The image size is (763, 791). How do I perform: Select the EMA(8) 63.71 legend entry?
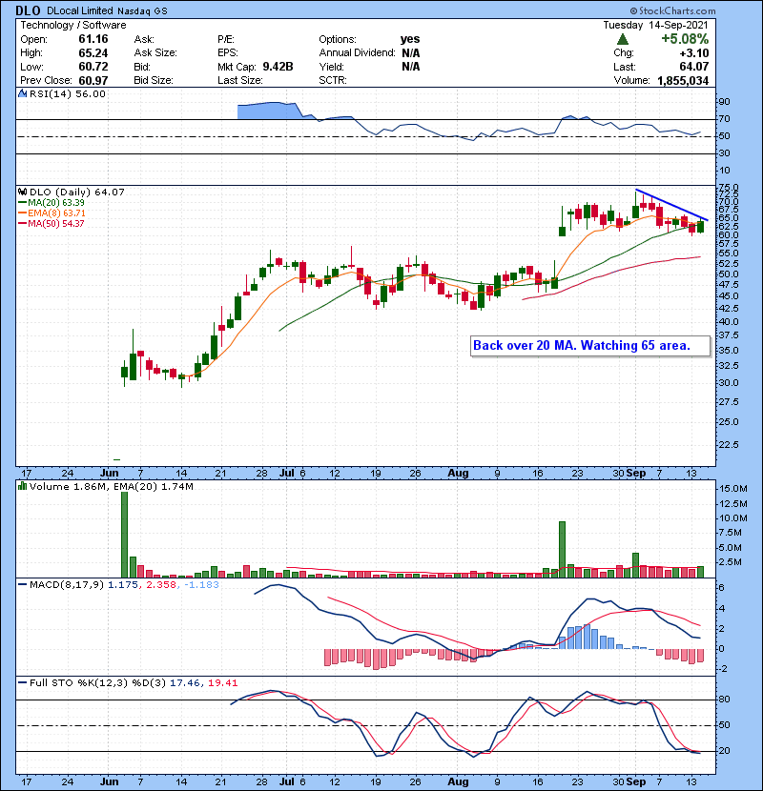(x=52, y=213)
